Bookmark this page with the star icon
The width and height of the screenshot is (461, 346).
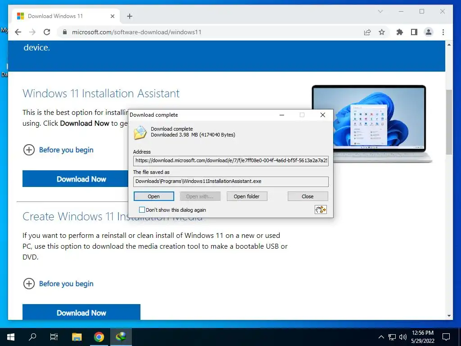pyautogui.click(x=382, y=32)
